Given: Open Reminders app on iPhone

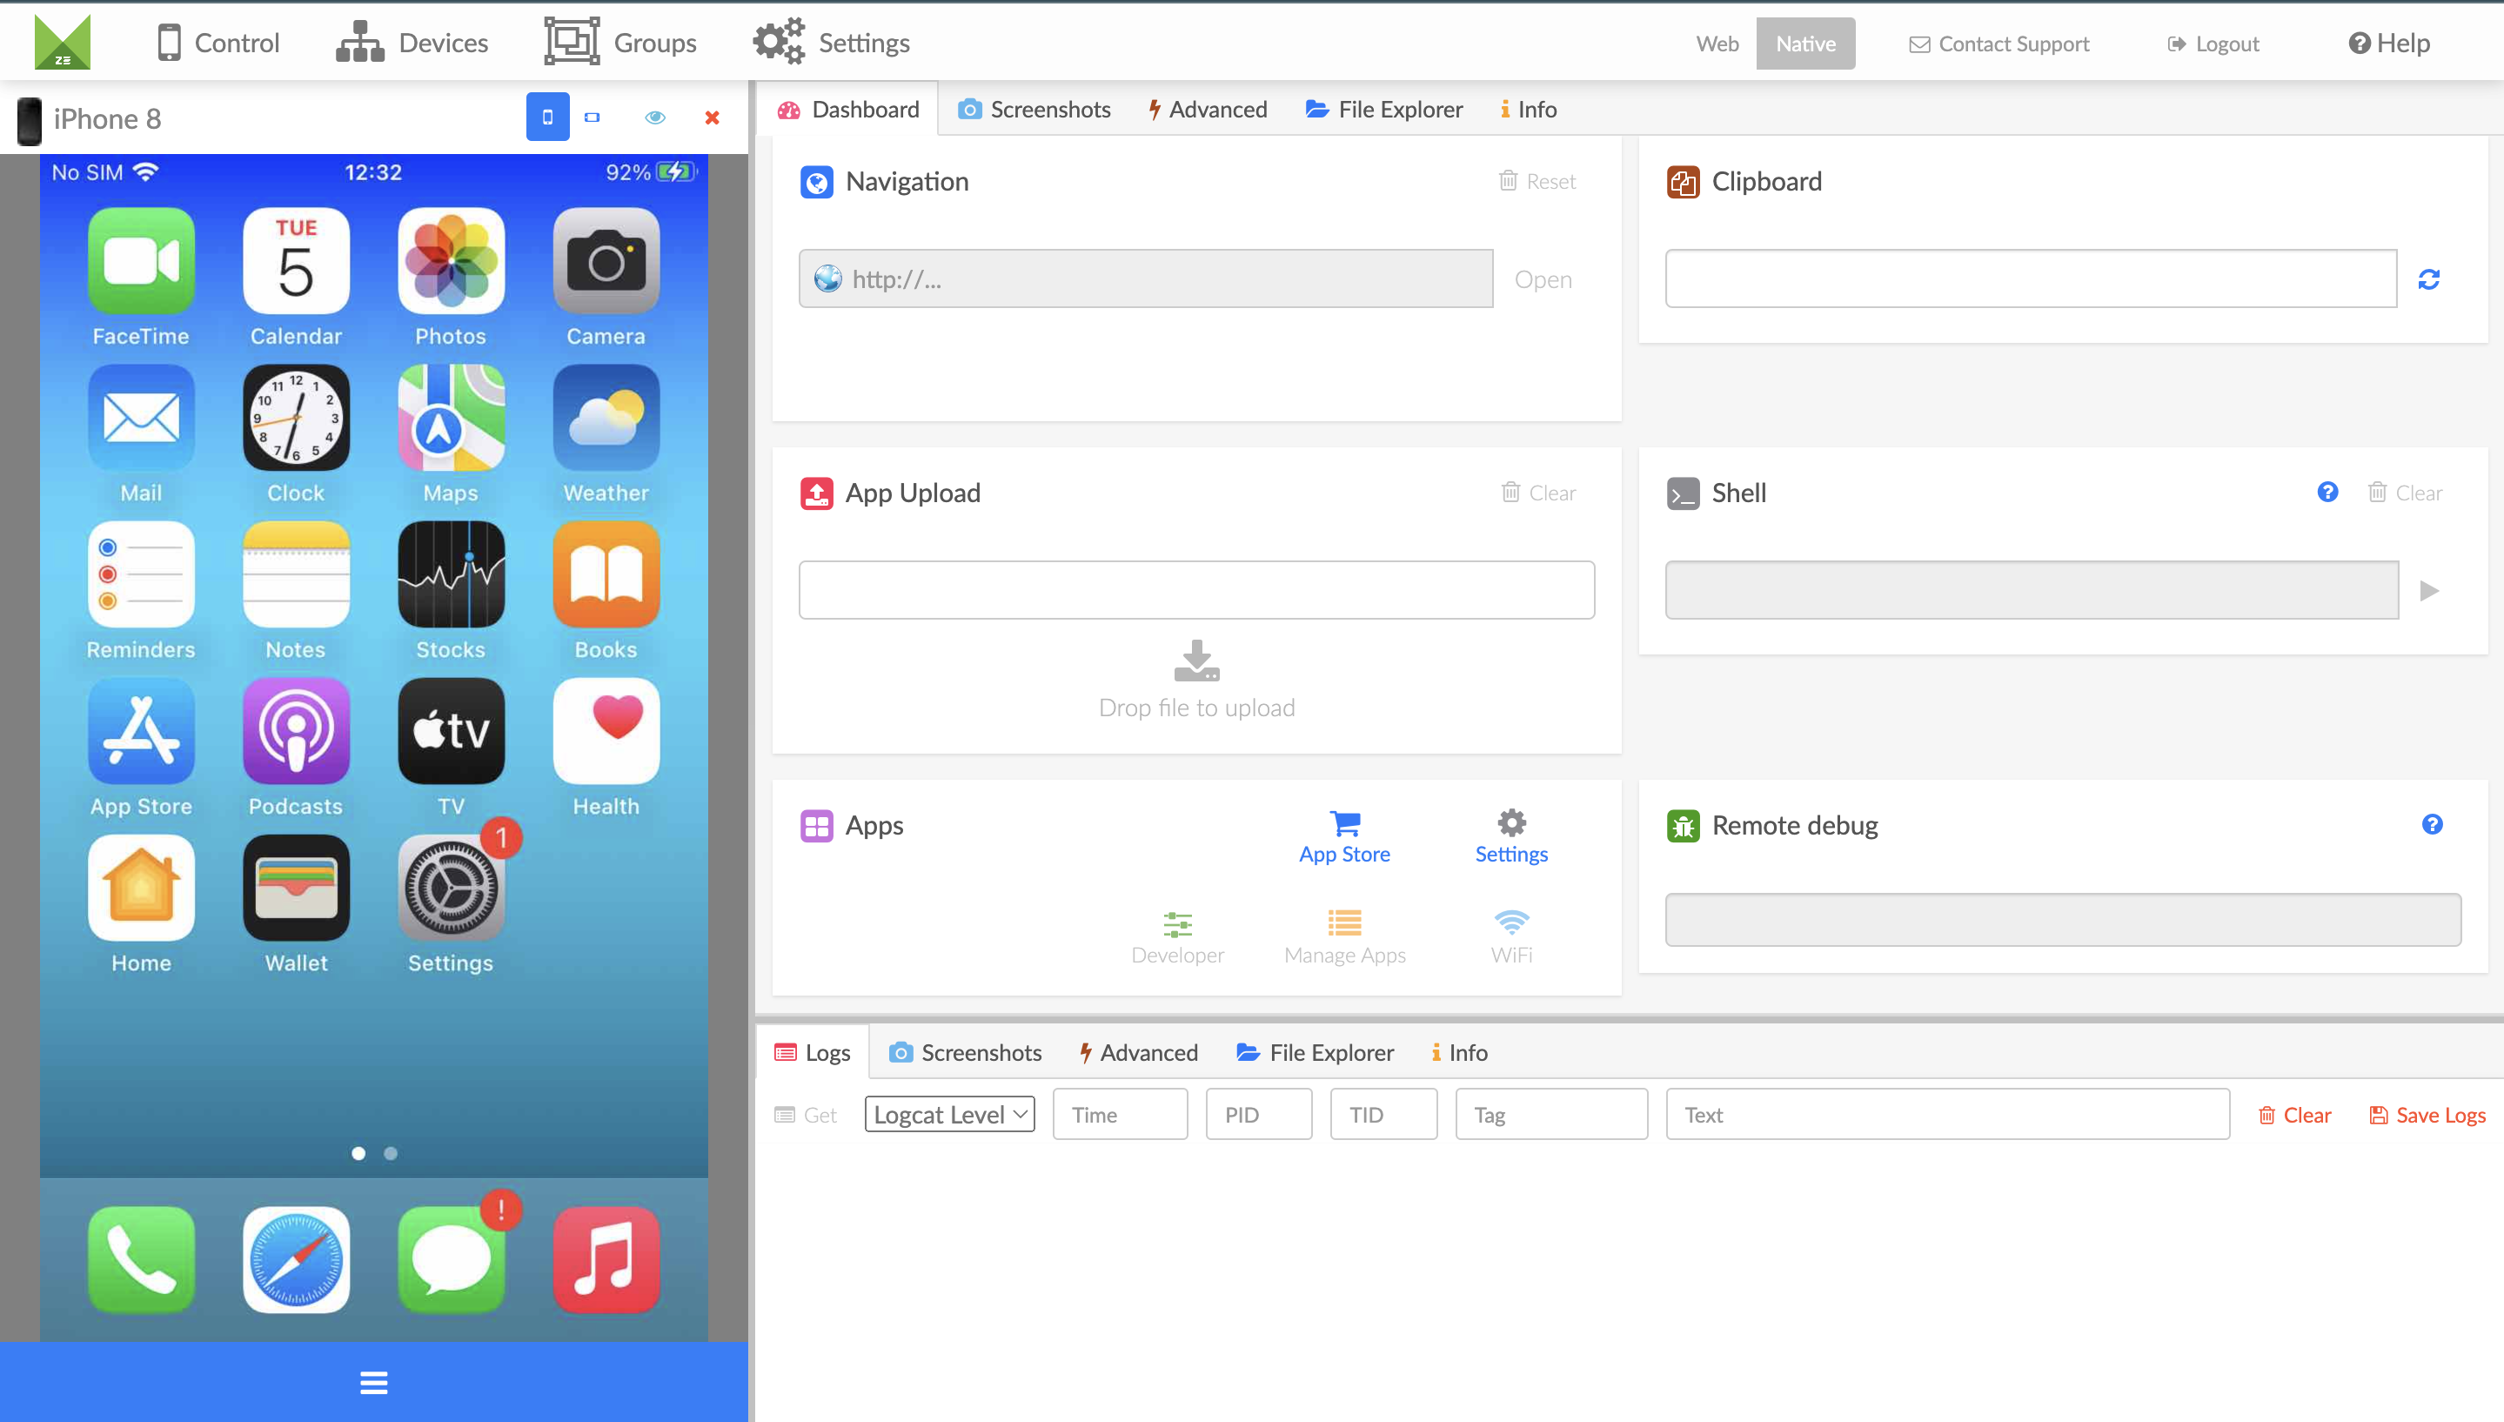Looking at the screenshot, I should coord(141,574).
